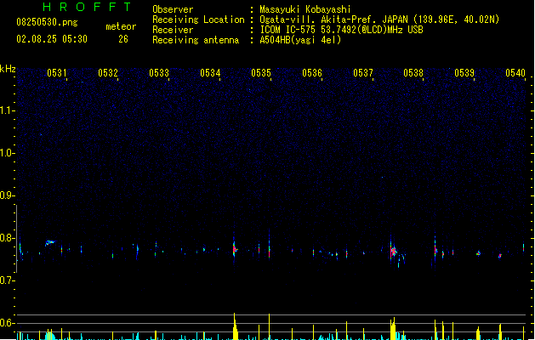This screenshot has width=535, height=340.
Task: Click the 0537 time marker
Action: pyautogui.click(x=363, y=72)
